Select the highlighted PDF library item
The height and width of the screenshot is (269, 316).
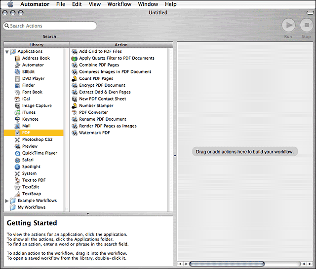[x=34, y=133]
